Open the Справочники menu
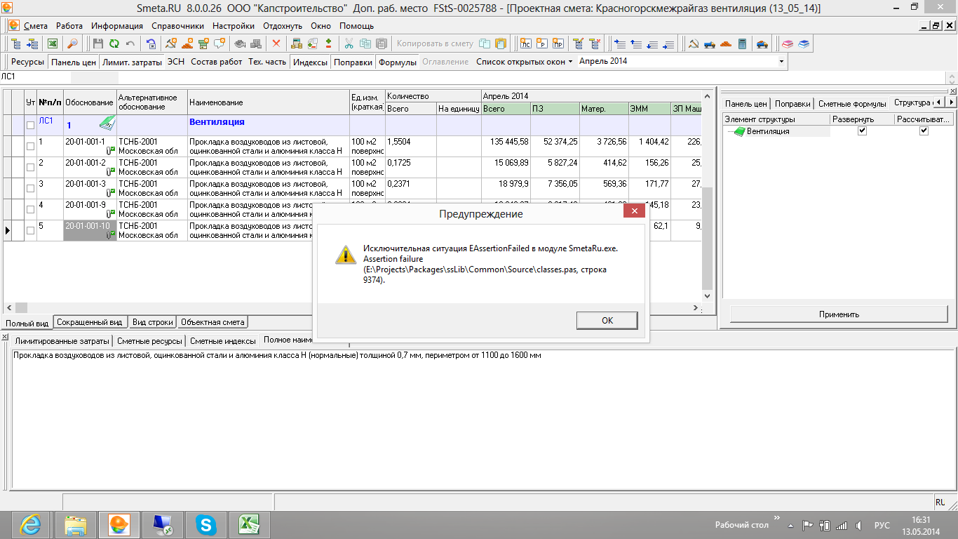958x539 pixels. click(177, 25)
